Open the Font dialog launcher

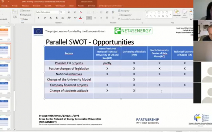[x=83, y=23]
